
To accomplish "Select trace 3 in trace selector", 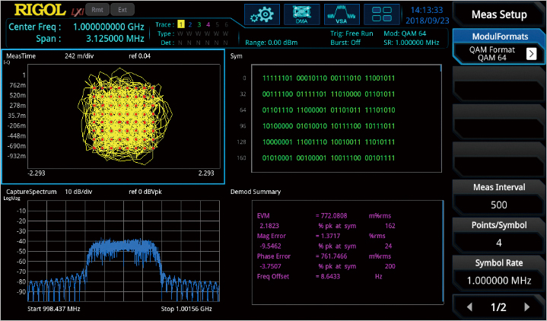I will point(199,24).
